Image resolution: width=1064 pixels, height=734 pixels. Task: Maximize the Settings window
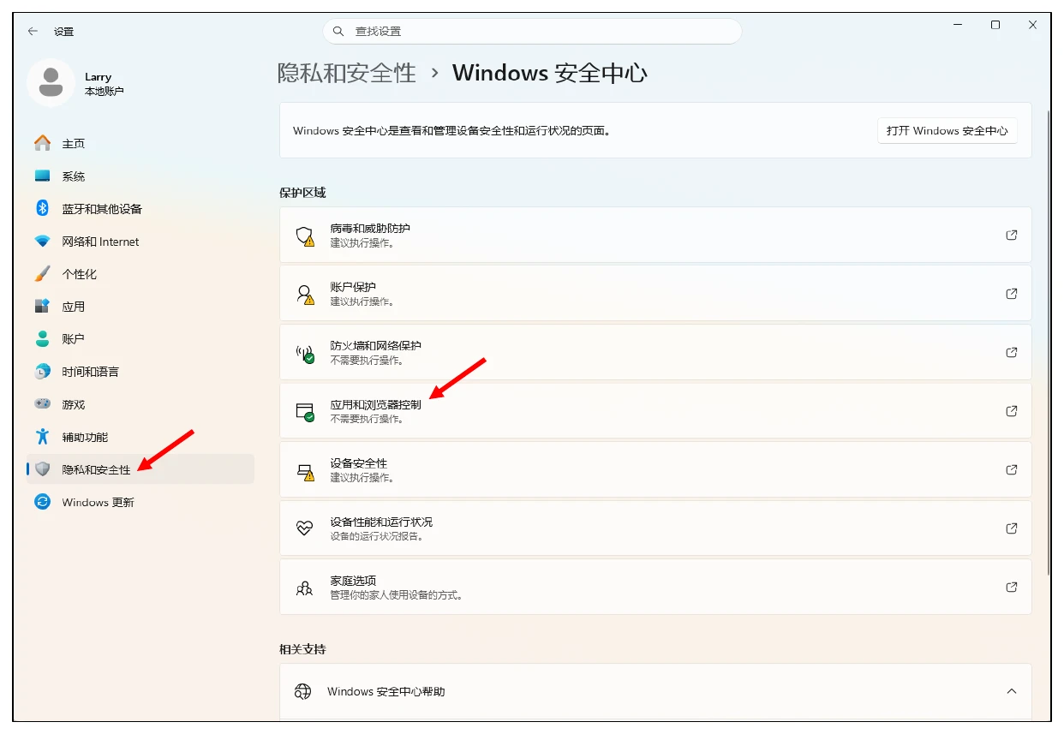995,26
